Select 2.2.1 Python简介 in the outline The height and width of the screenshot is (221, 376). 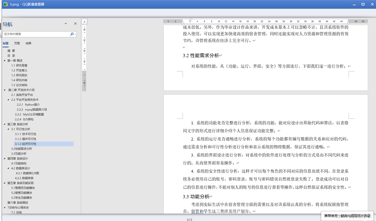(28, 105)
